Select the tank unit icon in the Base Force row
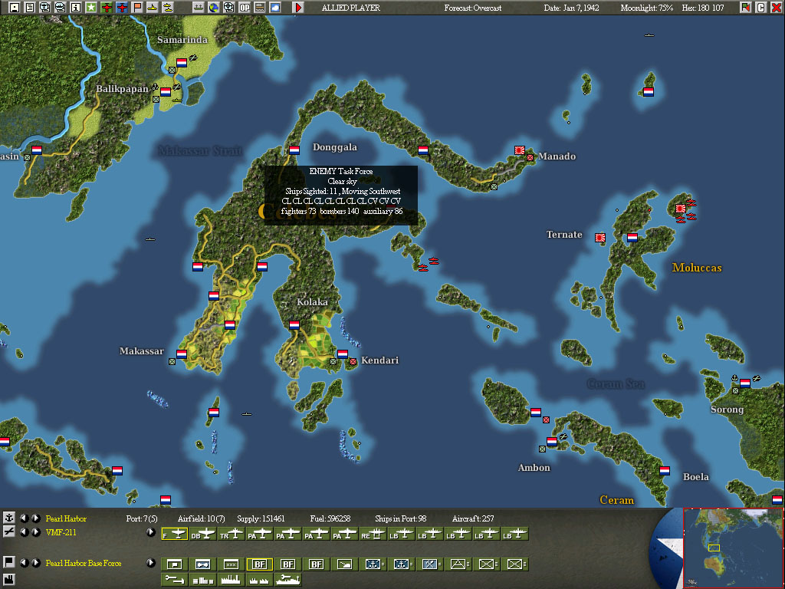 pyautogui.click(x=344, y=564)
